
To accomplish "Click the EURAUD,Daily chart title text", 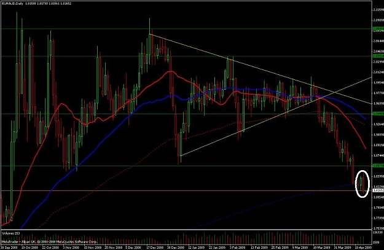I will 12,4.
